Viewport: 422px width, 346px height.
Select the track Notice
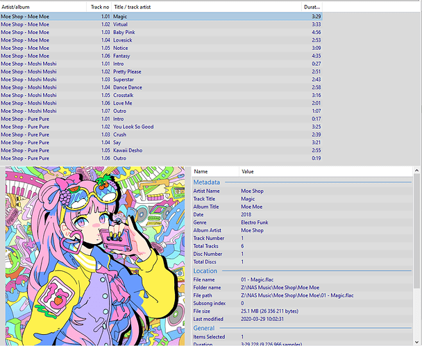[x=161, y=48]
